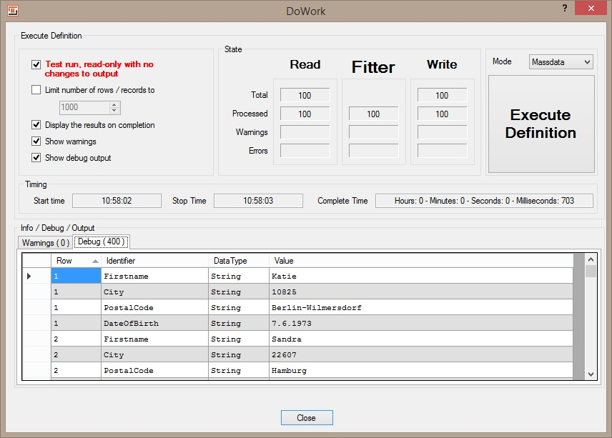Select the Debug (400) tab
This screenshot has height=438, width=612.
(x=101, y=242)
